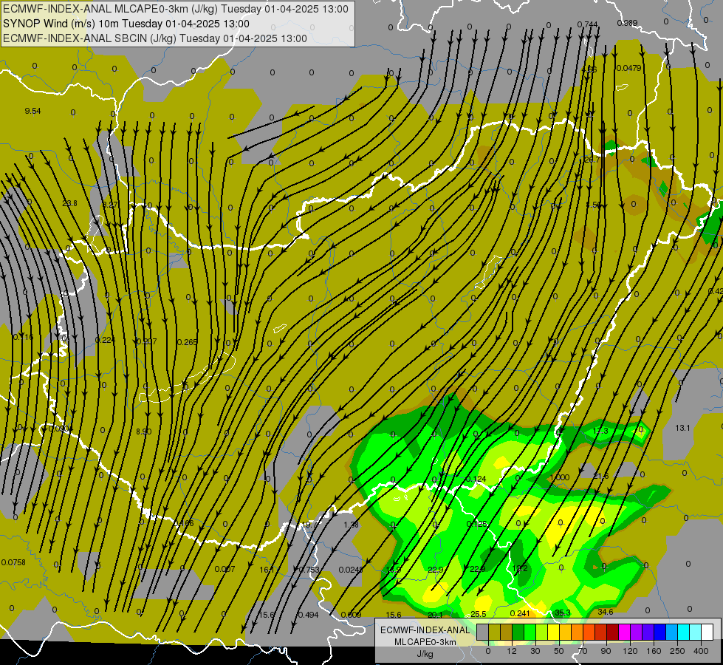Image resolution: width=723 pixels, height=665 pixels.
Task: Click the map value 0.265
Action: [x=187, y=342]
